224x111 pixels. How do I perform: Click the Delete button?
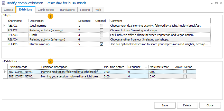click(187, 105)
